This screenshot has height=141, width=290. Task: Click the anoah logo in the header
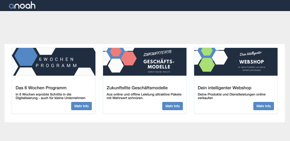(x=22, y=5)
